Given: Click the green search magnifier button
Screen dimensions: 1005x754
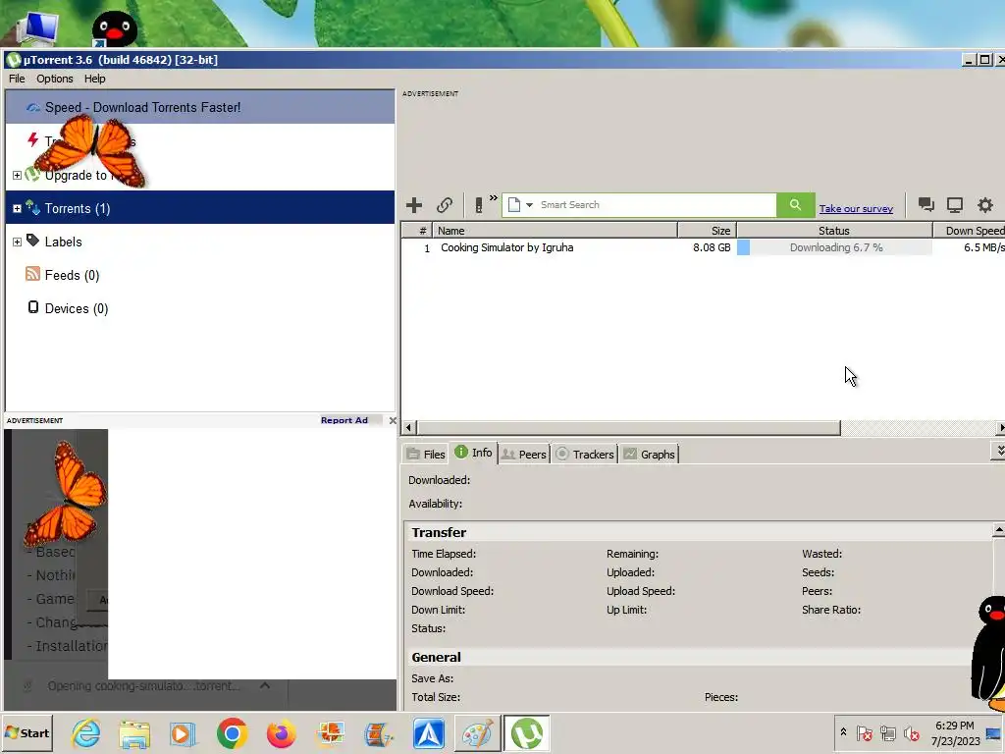Looking at the screenshot, I should click(x=795, y=205).
